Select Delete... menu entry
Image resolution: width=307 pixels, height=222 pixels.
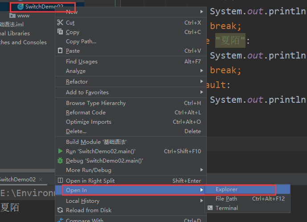(x=131, y=131)
